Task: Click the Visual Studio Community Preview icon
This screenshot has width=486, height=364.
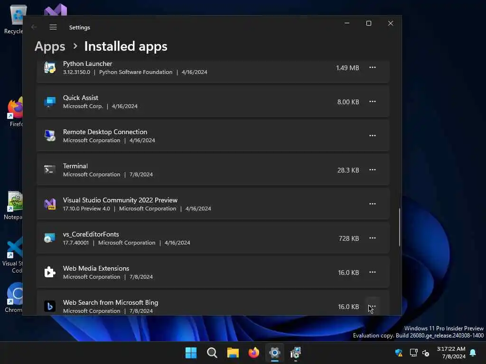Action: [49, 204]
